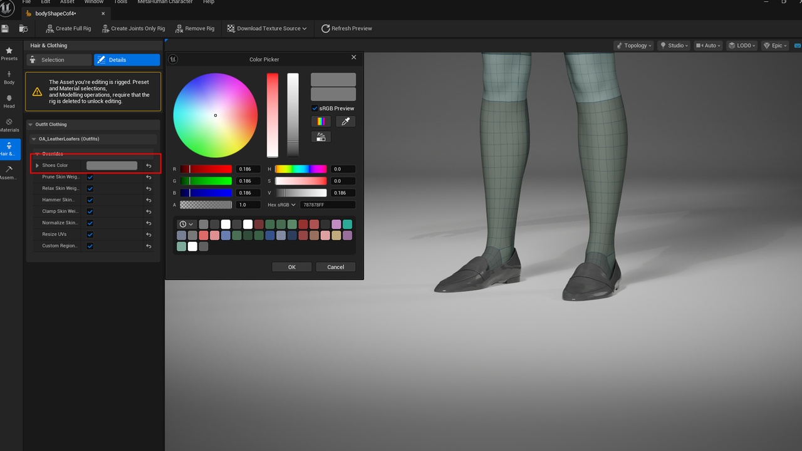The width and height of the screenshot is (802, 451).
Task: Open the color themes rainbow button
Action: click(321, 122)
